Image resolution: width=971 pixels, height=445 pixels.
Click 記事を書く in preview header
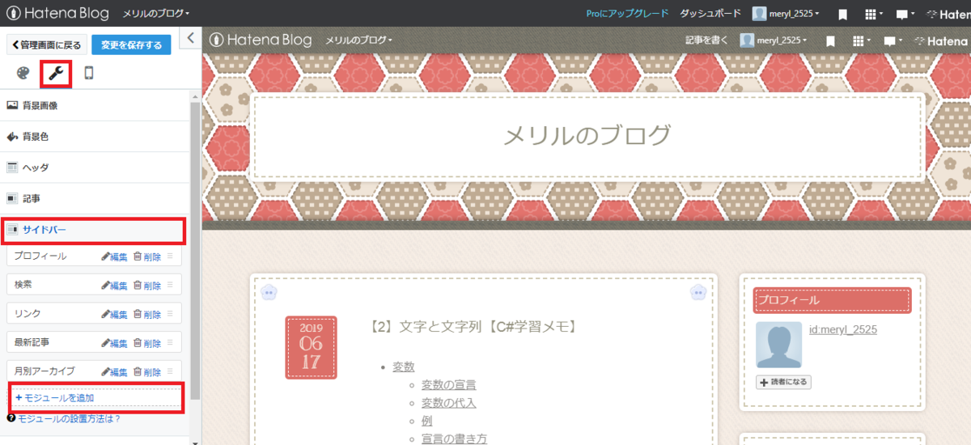tap(706, 40)
